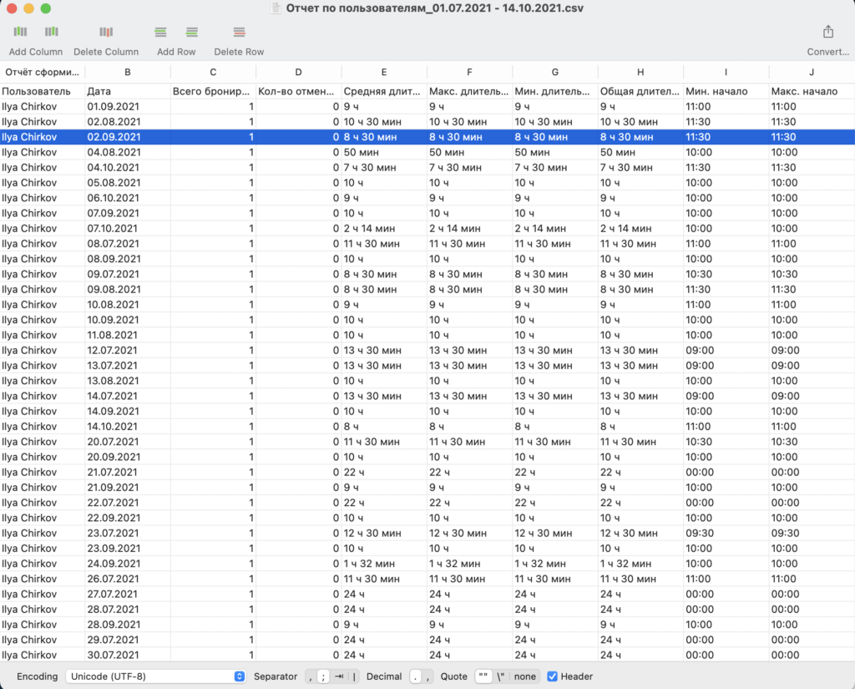Click the 'Всего бронир...' cell
The image size is (855, 689).
[x=213, y=91]
